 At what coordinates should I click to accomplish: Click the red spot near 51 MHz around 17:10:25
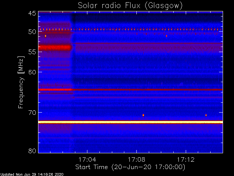pos(167,36)
